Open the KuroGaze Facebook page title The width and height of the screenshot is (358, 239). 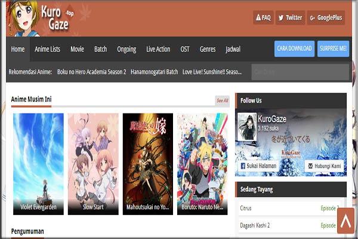tap(272, 119)
